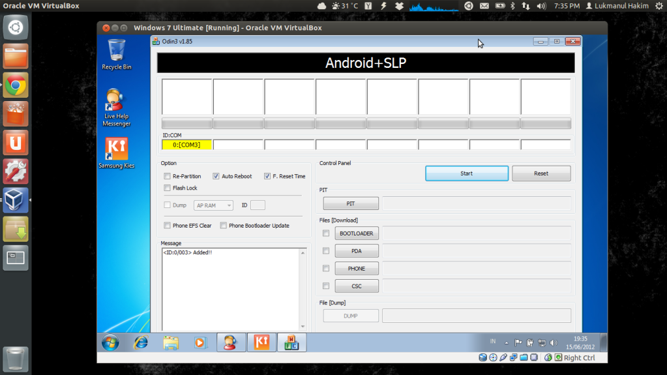The width and height of the screenshot is (667, 375).
Task: Open the Ubuntu session power menu
Action: click(659, 6)
